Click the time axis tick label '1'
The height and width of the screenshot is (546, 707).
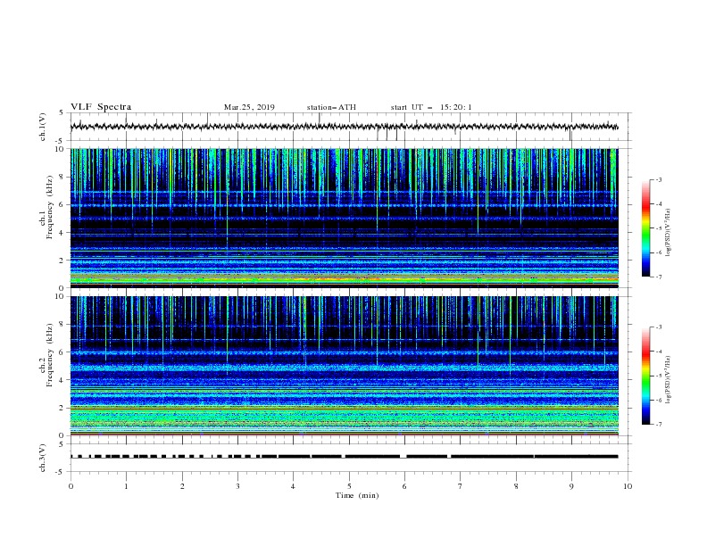[126, 486]
